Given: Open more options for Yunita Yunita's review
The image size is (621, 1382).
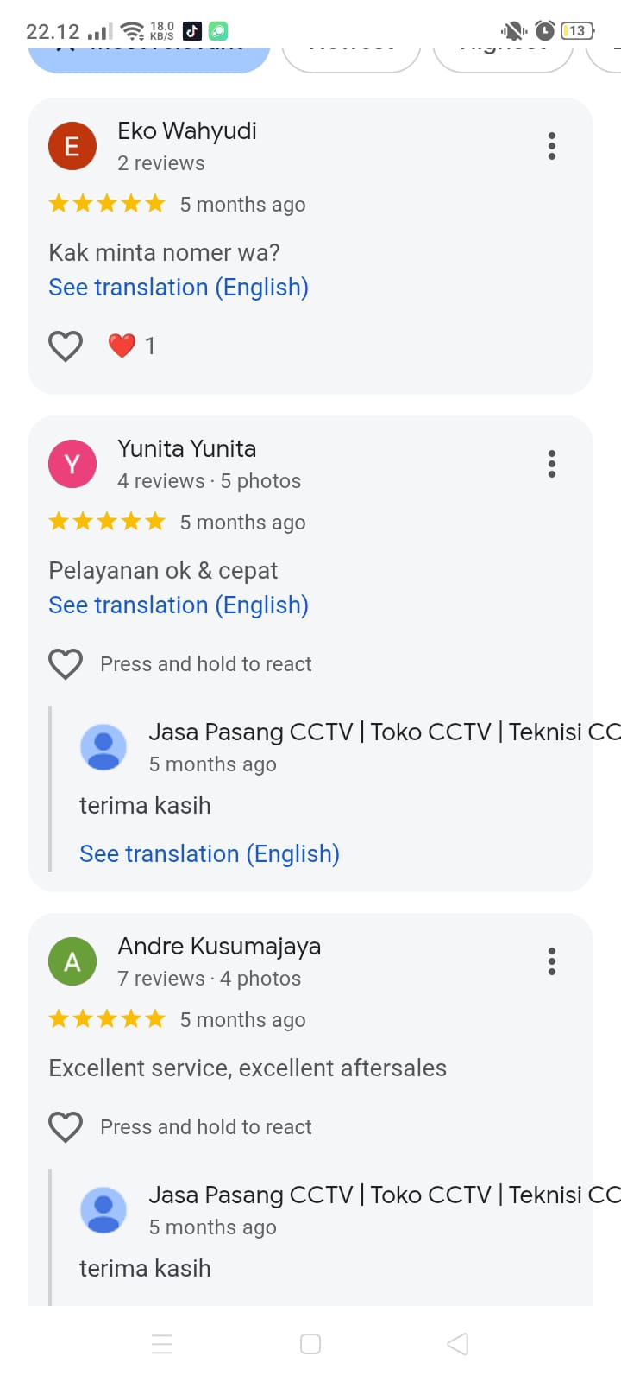Looking at the screenshot, I should tap(552, 464).
